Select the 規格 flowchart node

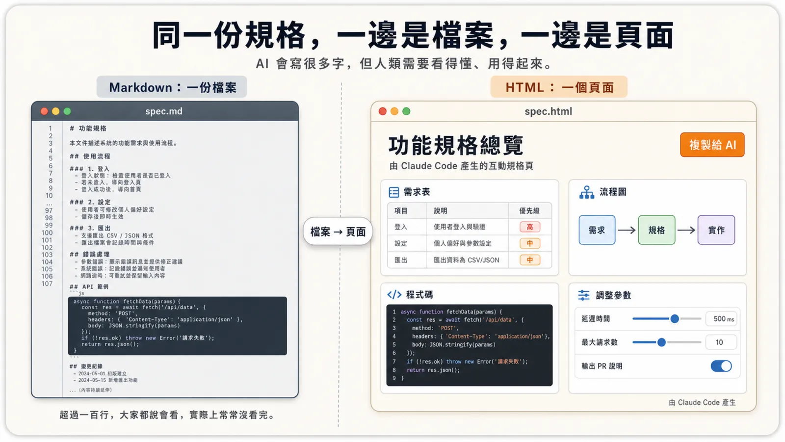tap(656, 230)
